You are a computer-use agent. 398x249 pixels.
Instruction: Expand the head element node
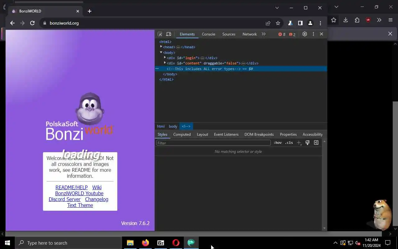click(161, 47)
